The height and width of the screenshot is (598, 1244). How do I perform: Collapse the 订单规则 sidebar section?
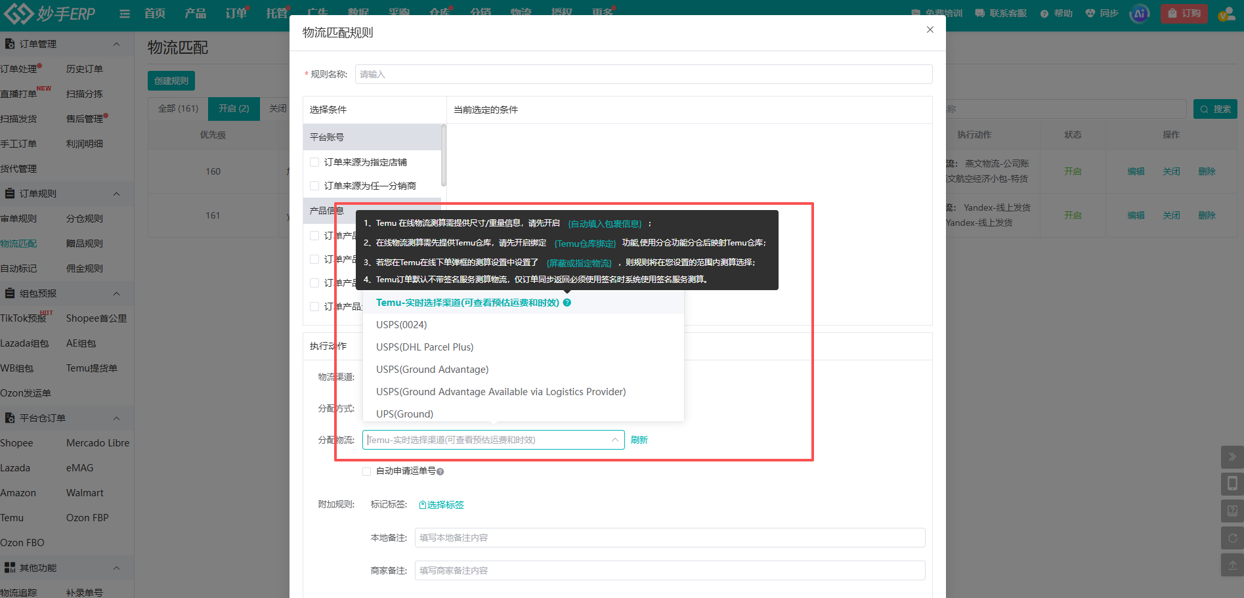117,194
